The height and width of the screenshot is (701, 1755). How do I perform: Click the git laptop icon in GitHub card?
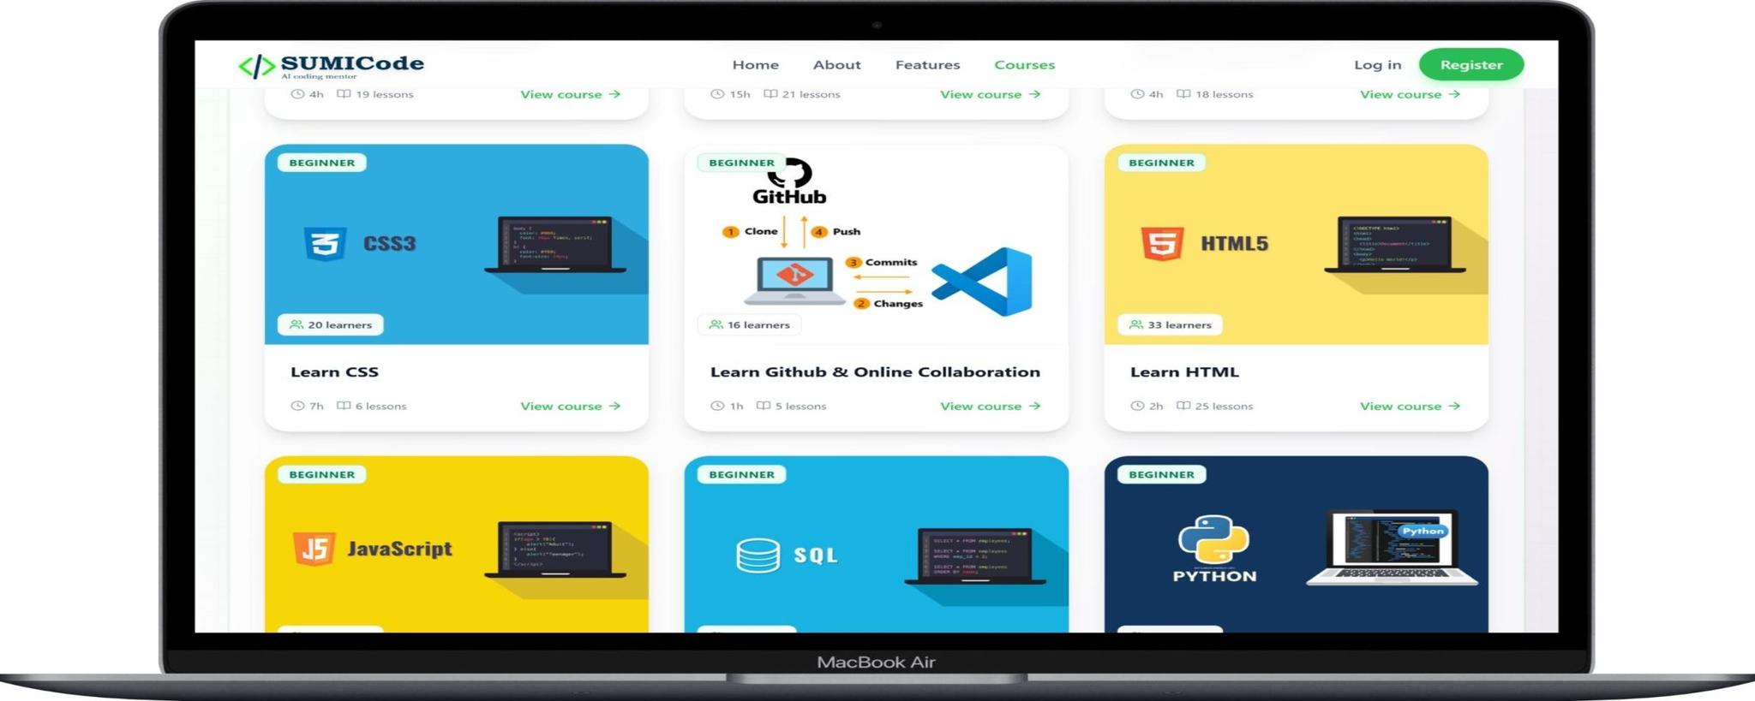[794, 281]
